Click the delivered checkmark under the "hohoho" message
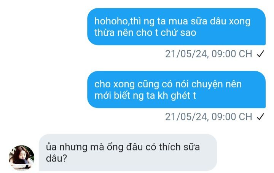Viewport: 274px width, 173px height. point(260,54)
